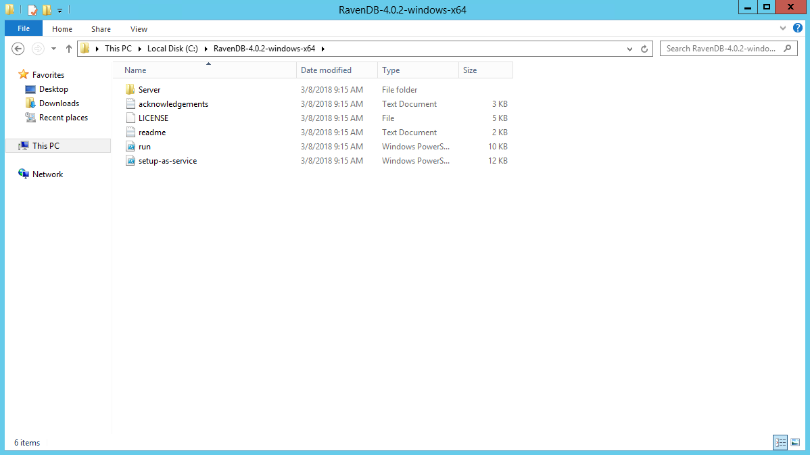The image size is (810, 455).
Task: Refresh the current folder view
Action: tap(644, 49)
